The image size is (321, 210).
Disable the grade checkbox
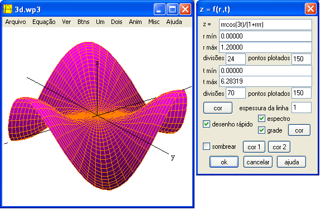pos(261,130)
